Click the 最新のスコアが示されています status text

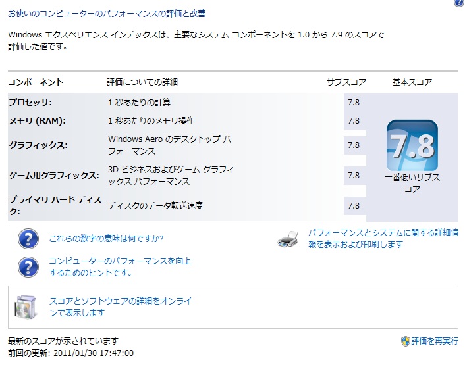point(63,341)
